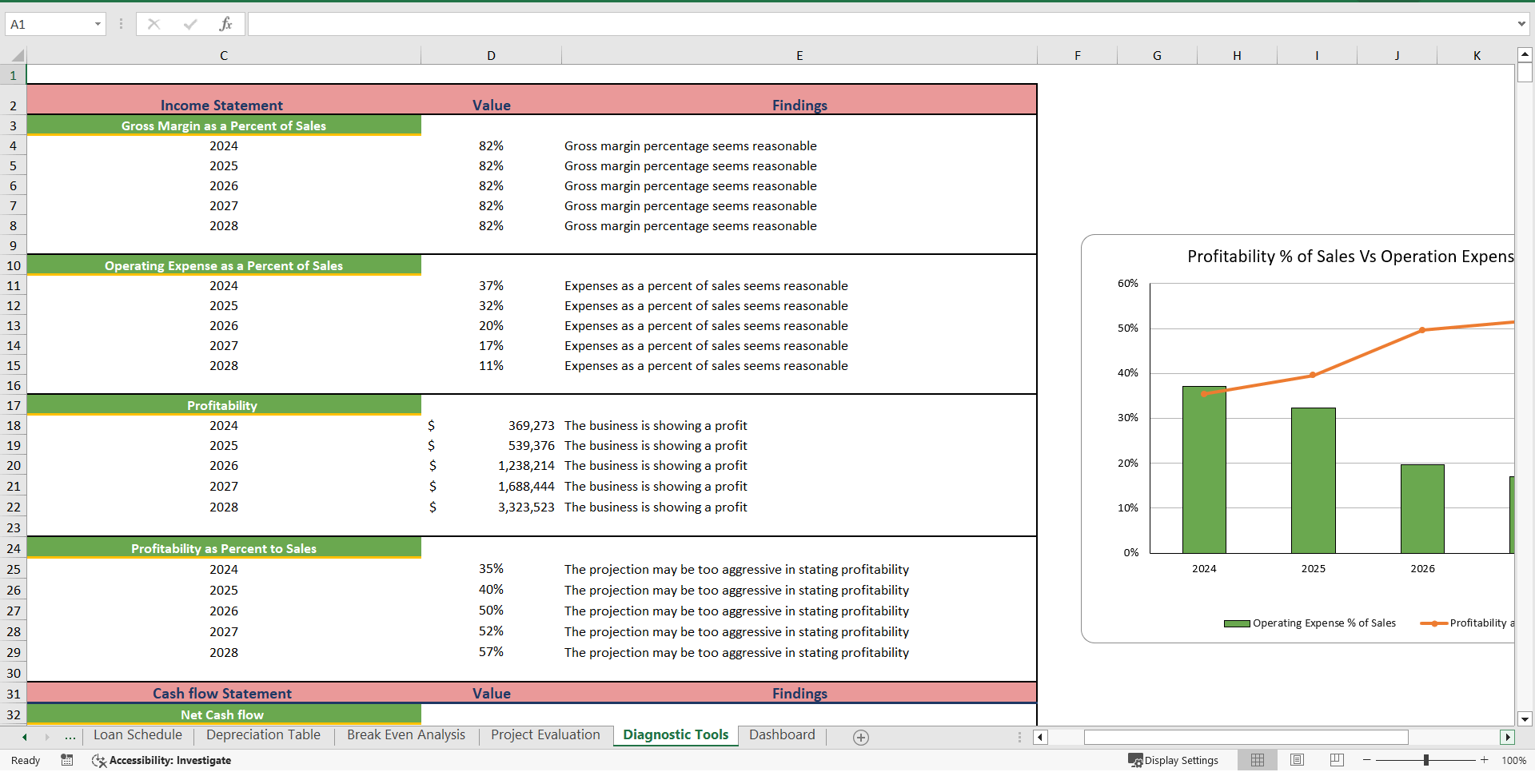Switch to Page Break Preview icon
Screen dimensions: 1535x772
coord(1337,760)
